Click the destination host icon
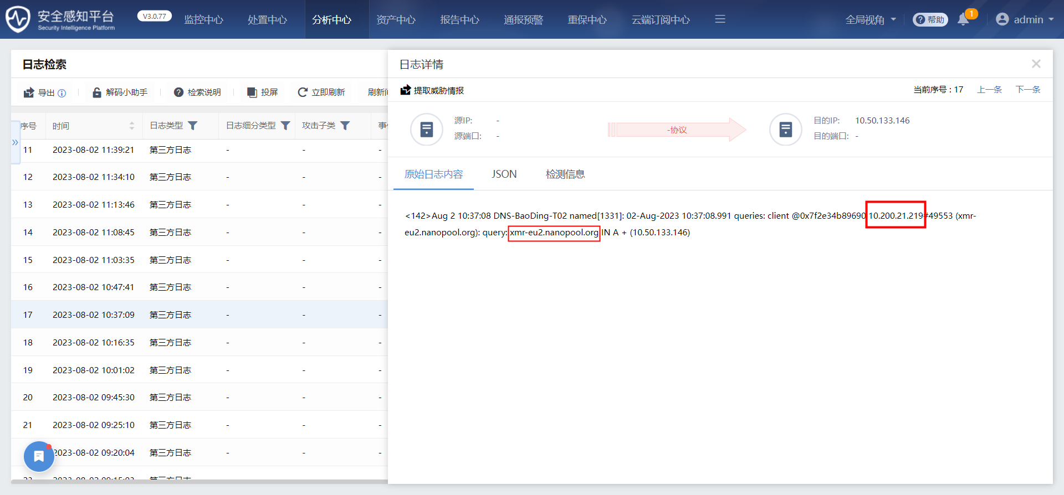 tap(785, 130)
